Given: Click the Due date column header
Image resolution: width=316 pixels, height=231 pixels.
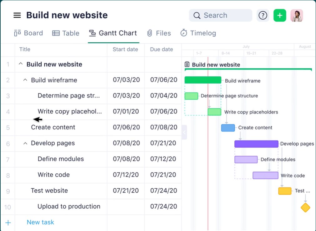Looking at the screenshot, I should click(161, 49).
